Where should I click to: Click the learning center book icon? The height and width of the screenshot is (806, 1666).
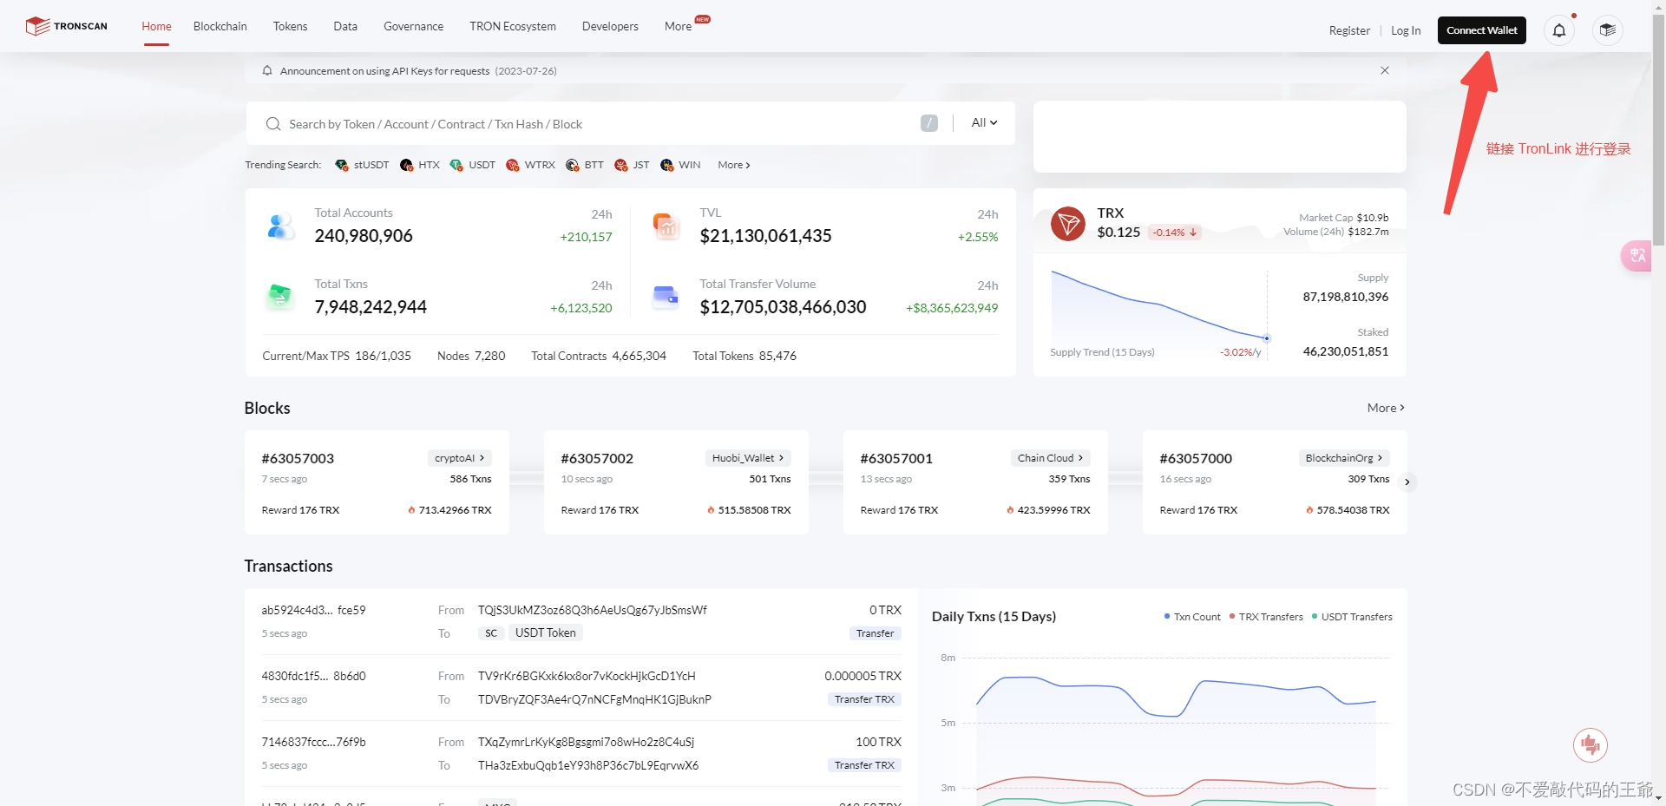1607,30
